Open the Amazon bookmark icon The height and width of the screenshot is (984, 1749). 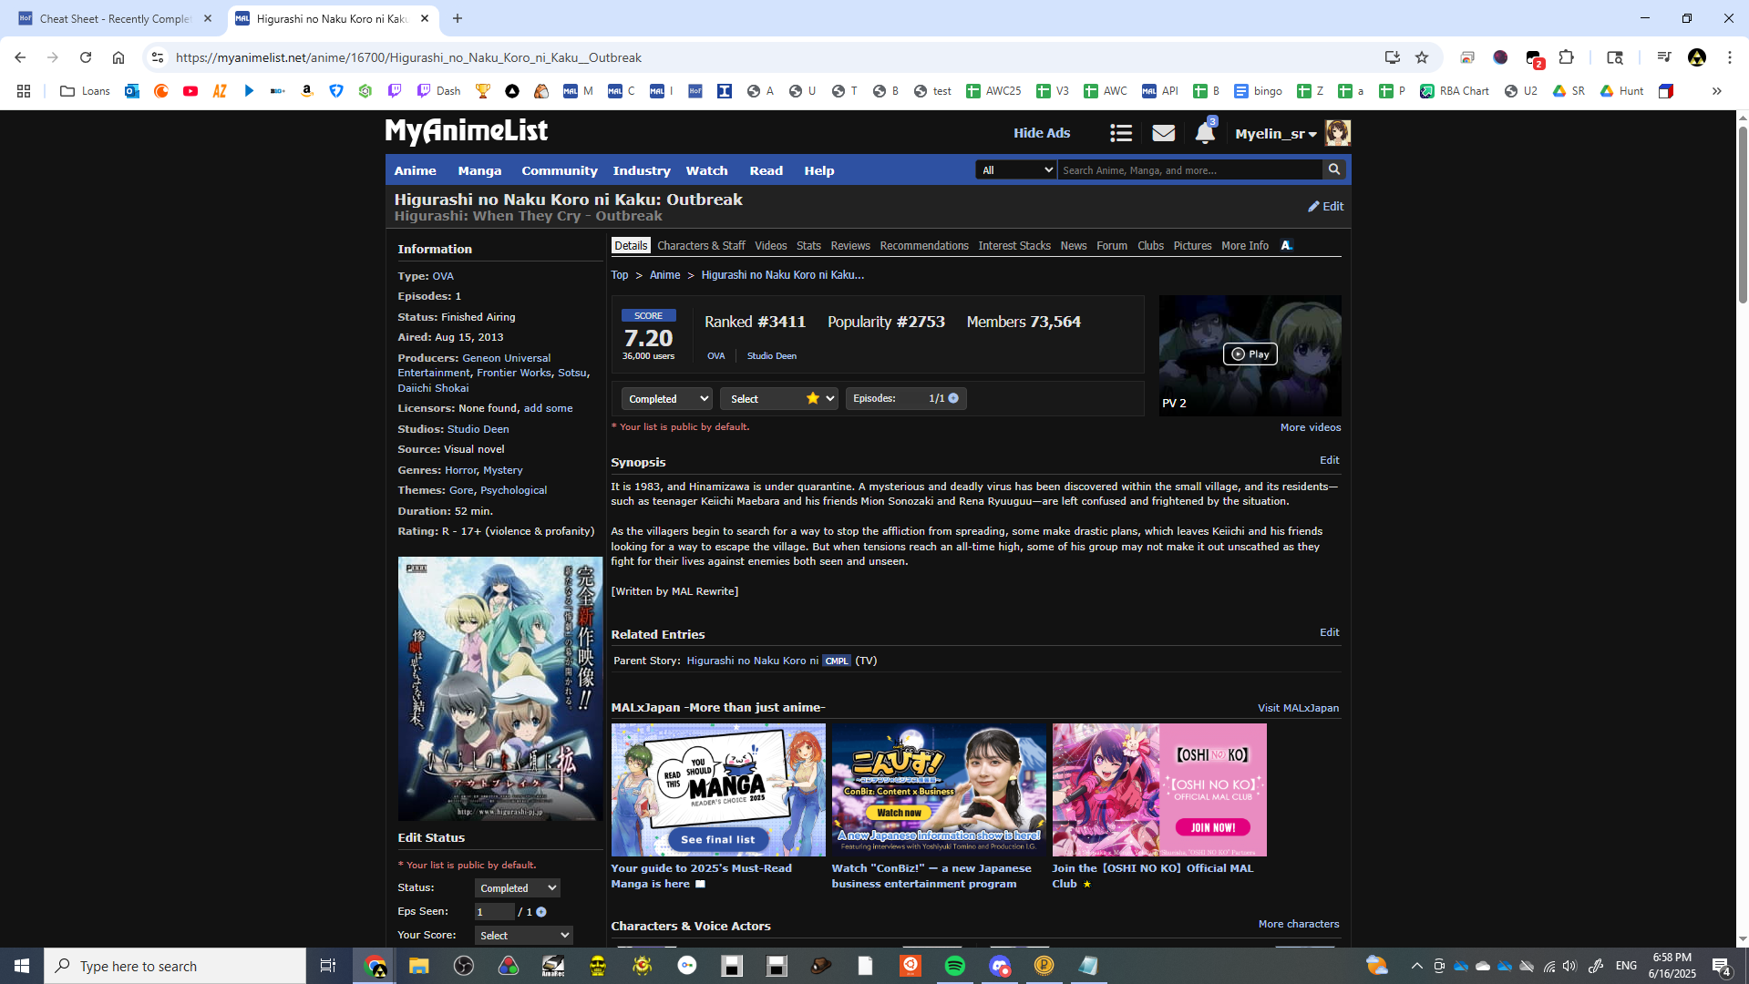(x=307, y=91)
